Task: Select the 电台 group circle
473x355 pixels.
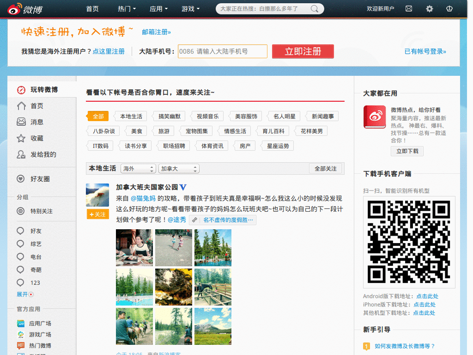Action: point(20,257)
